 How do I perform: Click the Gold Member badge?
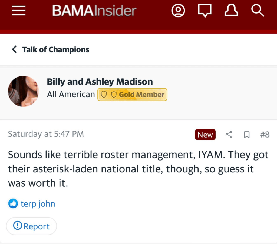click(132, 95)
